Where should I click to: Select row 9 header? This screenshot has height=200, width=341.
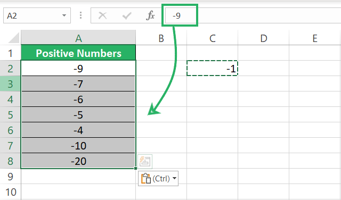coord(10,176)
